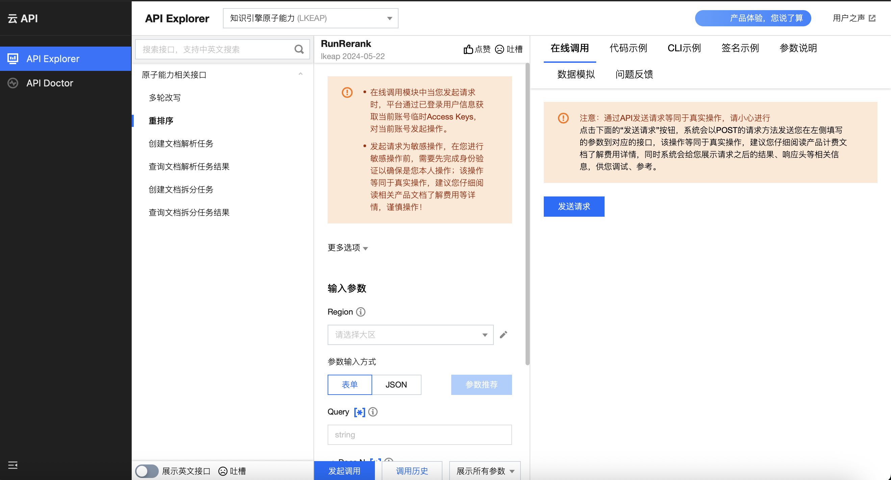
Task: Click the sad-face 吐槽 icon beside RunRerank
Action: pos(499,49)
